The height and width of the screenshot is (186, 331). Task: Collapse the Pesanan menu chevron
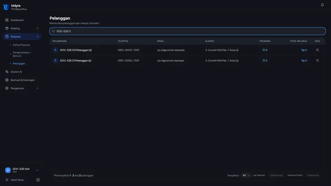[x=37, y=37]
